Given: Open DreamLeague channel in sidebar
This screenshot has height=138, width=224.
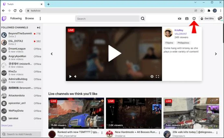Looking at the screenshot, I should pos(21,50).
